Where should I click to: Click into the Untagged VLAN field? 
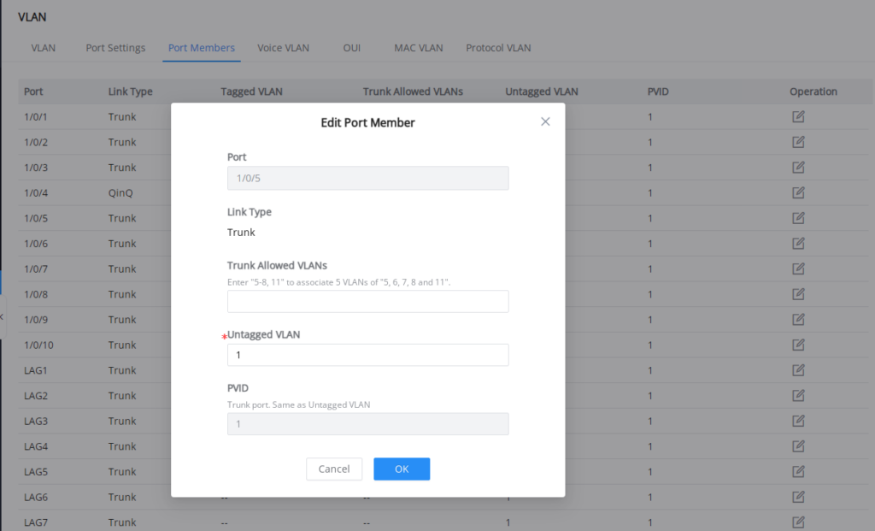(x=367, y=355)
